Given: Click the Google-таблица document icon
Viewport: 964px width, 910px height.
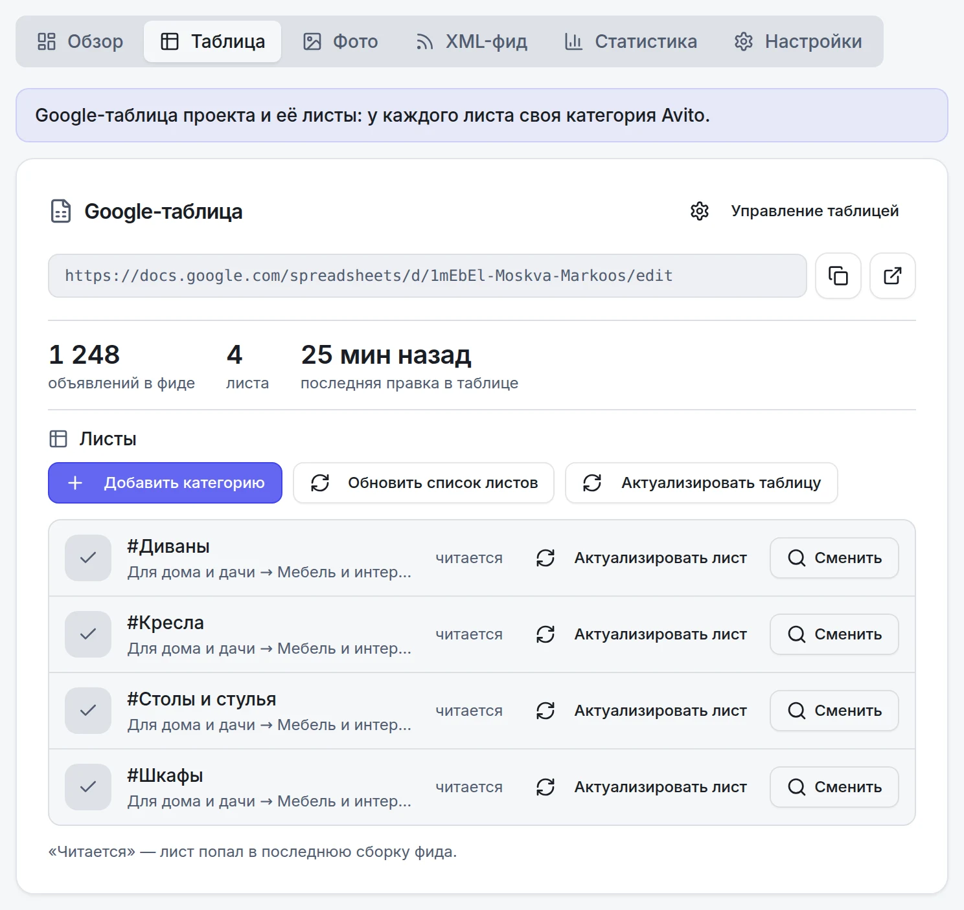Looking at the screenshot, I should tap(61, 211).
